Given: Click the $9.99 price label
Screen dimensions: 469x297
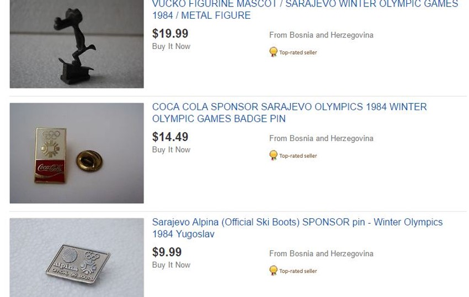Looking at the screenshot, I should pyautogui.click(x=167, y=252).
